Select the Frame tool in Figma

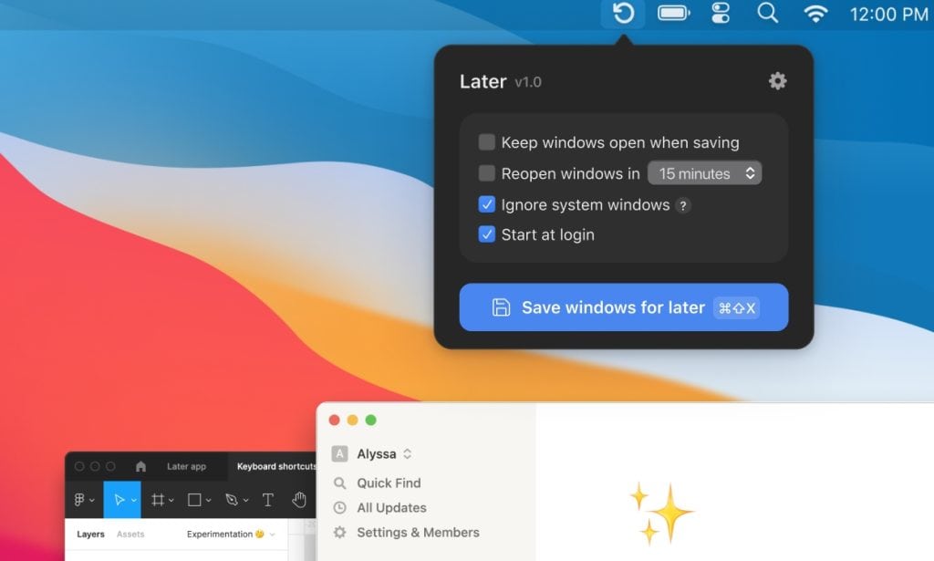(x=158, y=500)
